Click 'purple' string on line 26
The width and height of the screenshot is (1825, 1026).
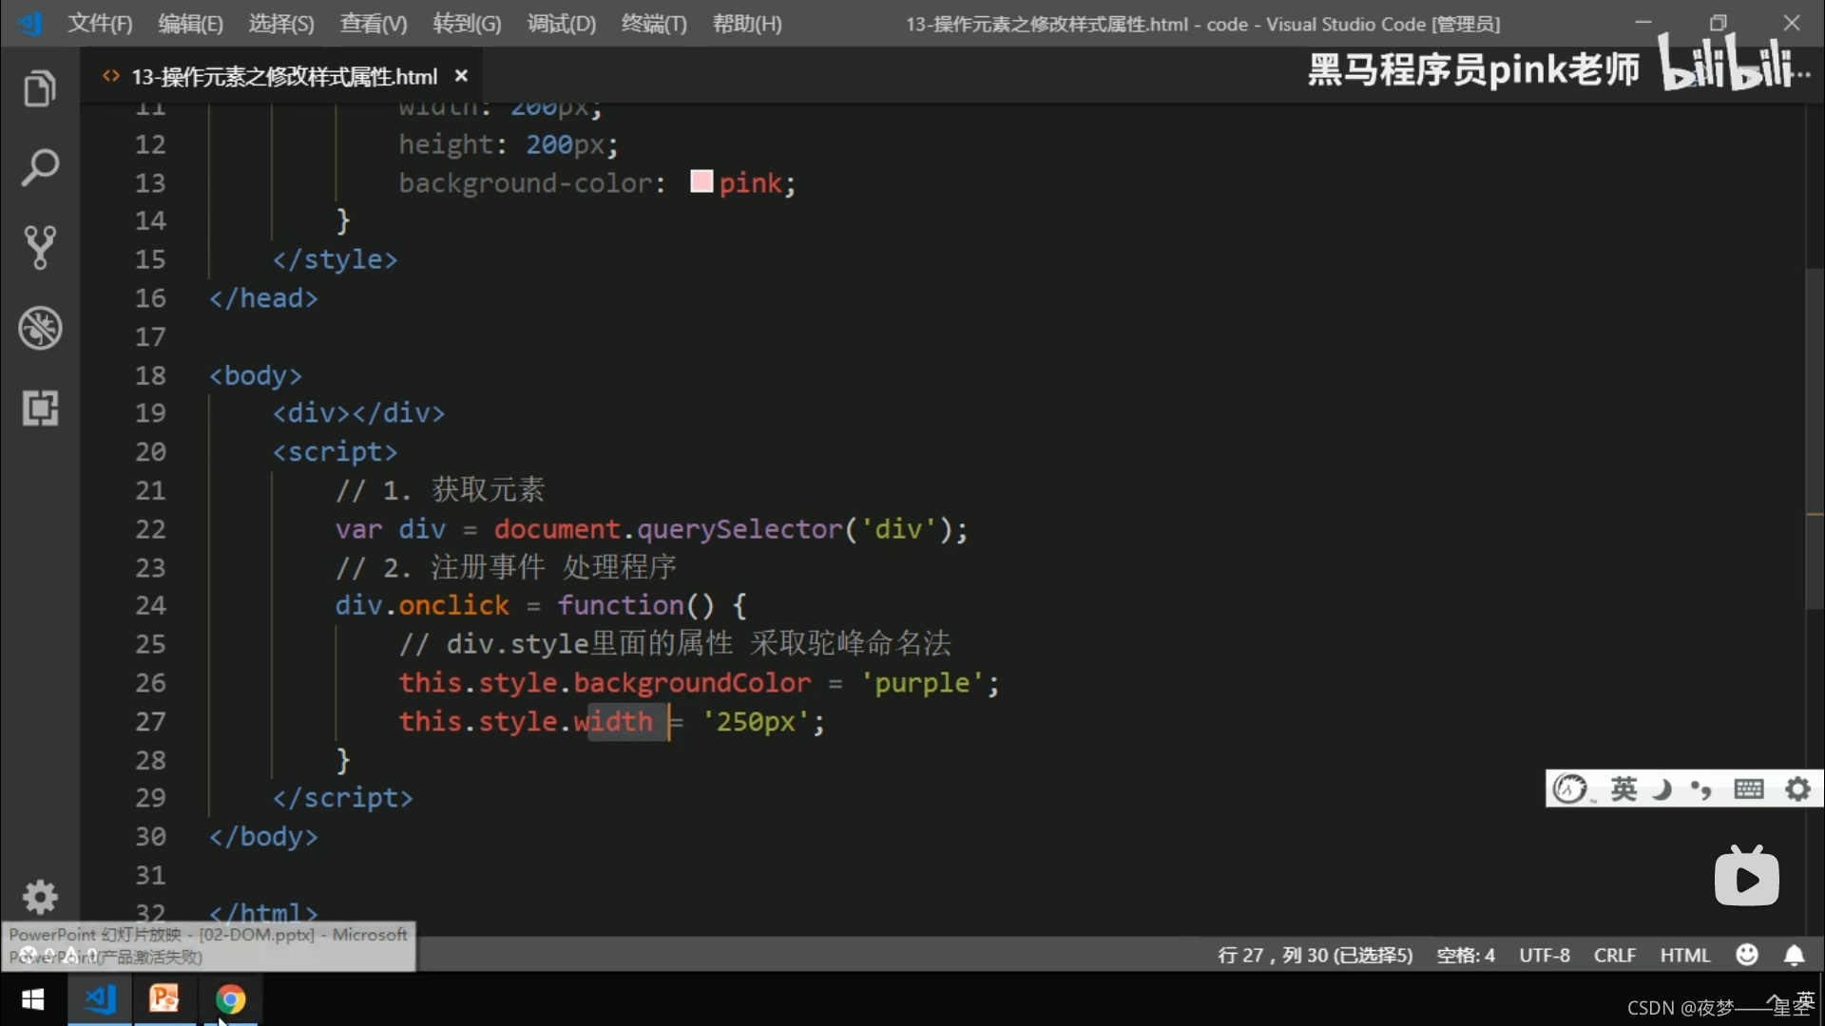tap(922, 683)
